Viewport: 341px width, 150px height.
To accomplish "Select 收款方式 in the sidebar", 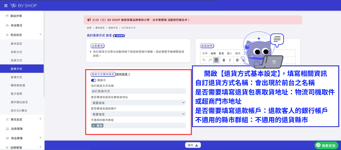I will coord(16,52).
